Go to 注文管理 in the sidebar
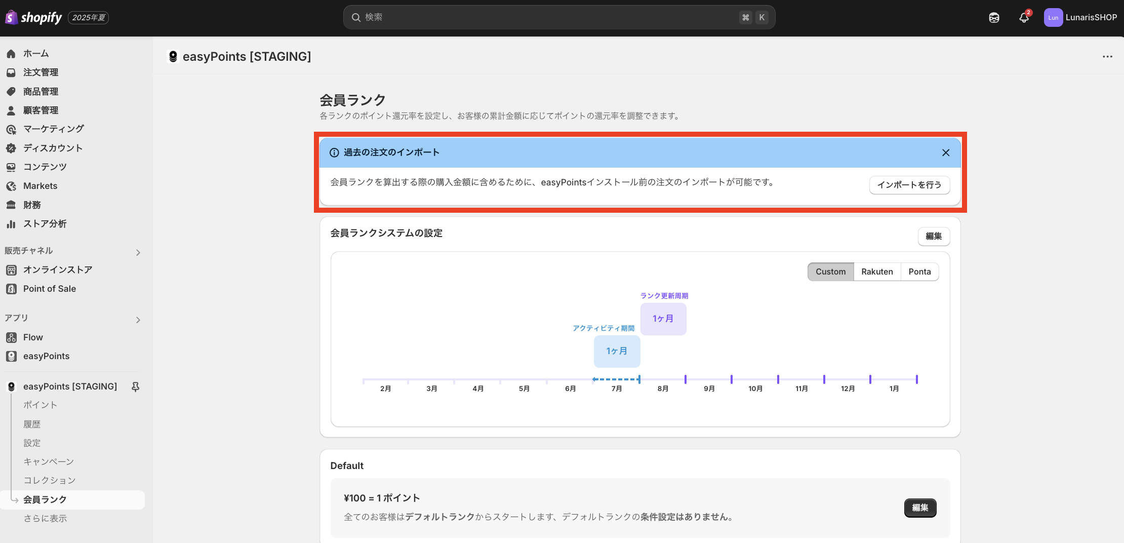Viewport: 1124px width, 543px height. pos(41,72)
